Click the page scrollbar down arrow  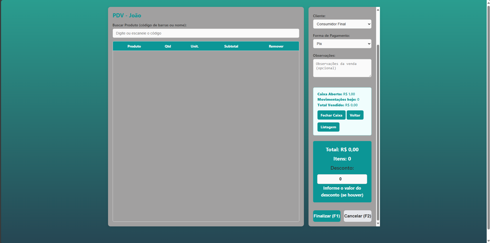(x=488, y=241)
